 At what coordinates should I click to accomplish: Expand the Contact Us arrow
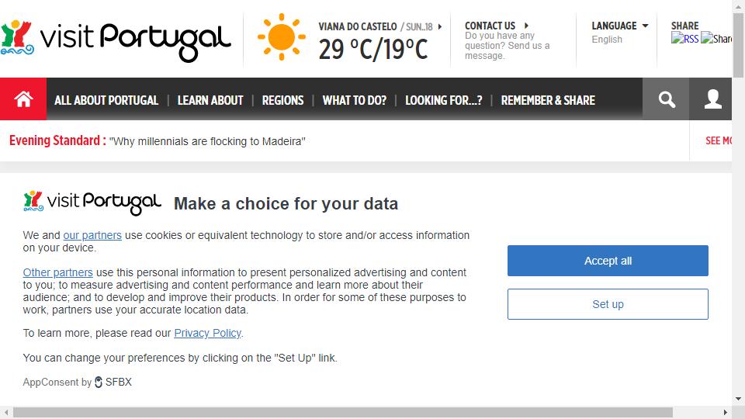click(x=526, y=26)
